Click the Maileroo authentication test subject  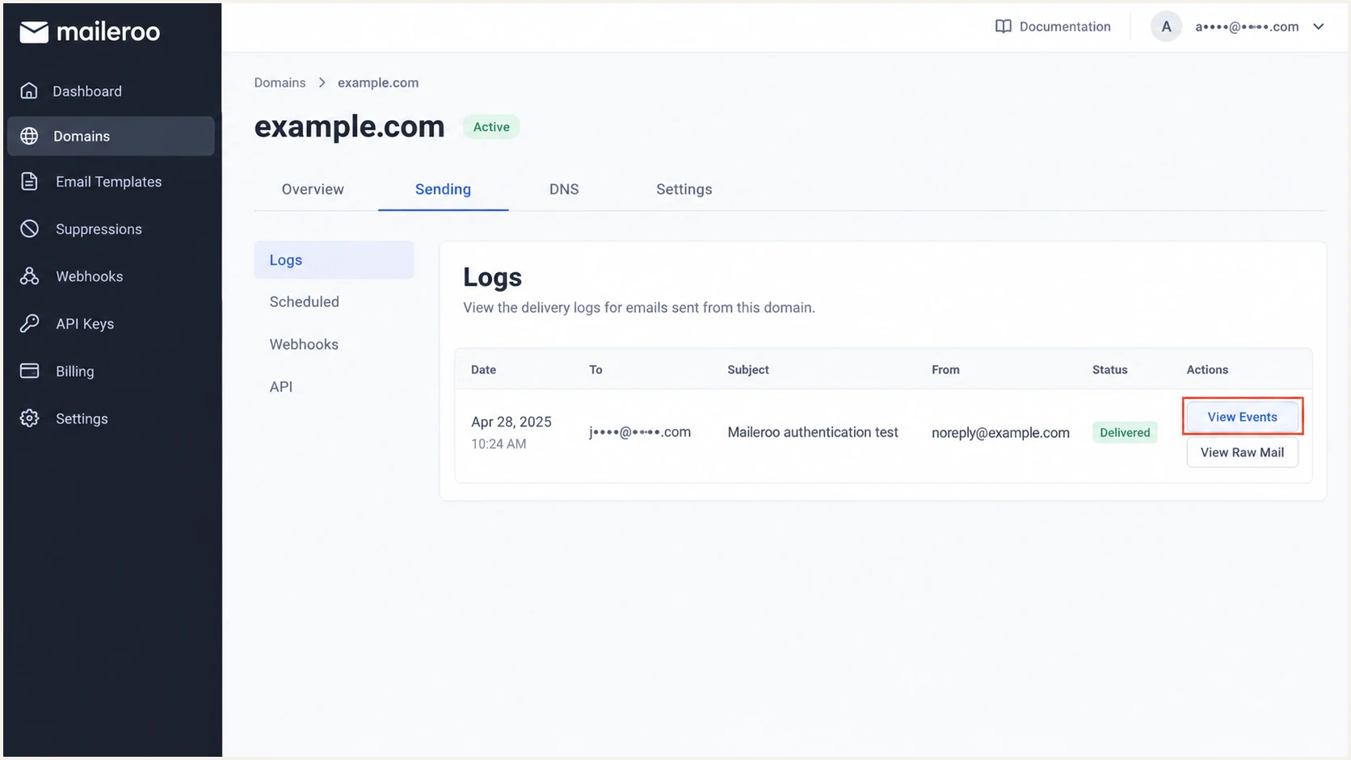(x=813, y=432)
